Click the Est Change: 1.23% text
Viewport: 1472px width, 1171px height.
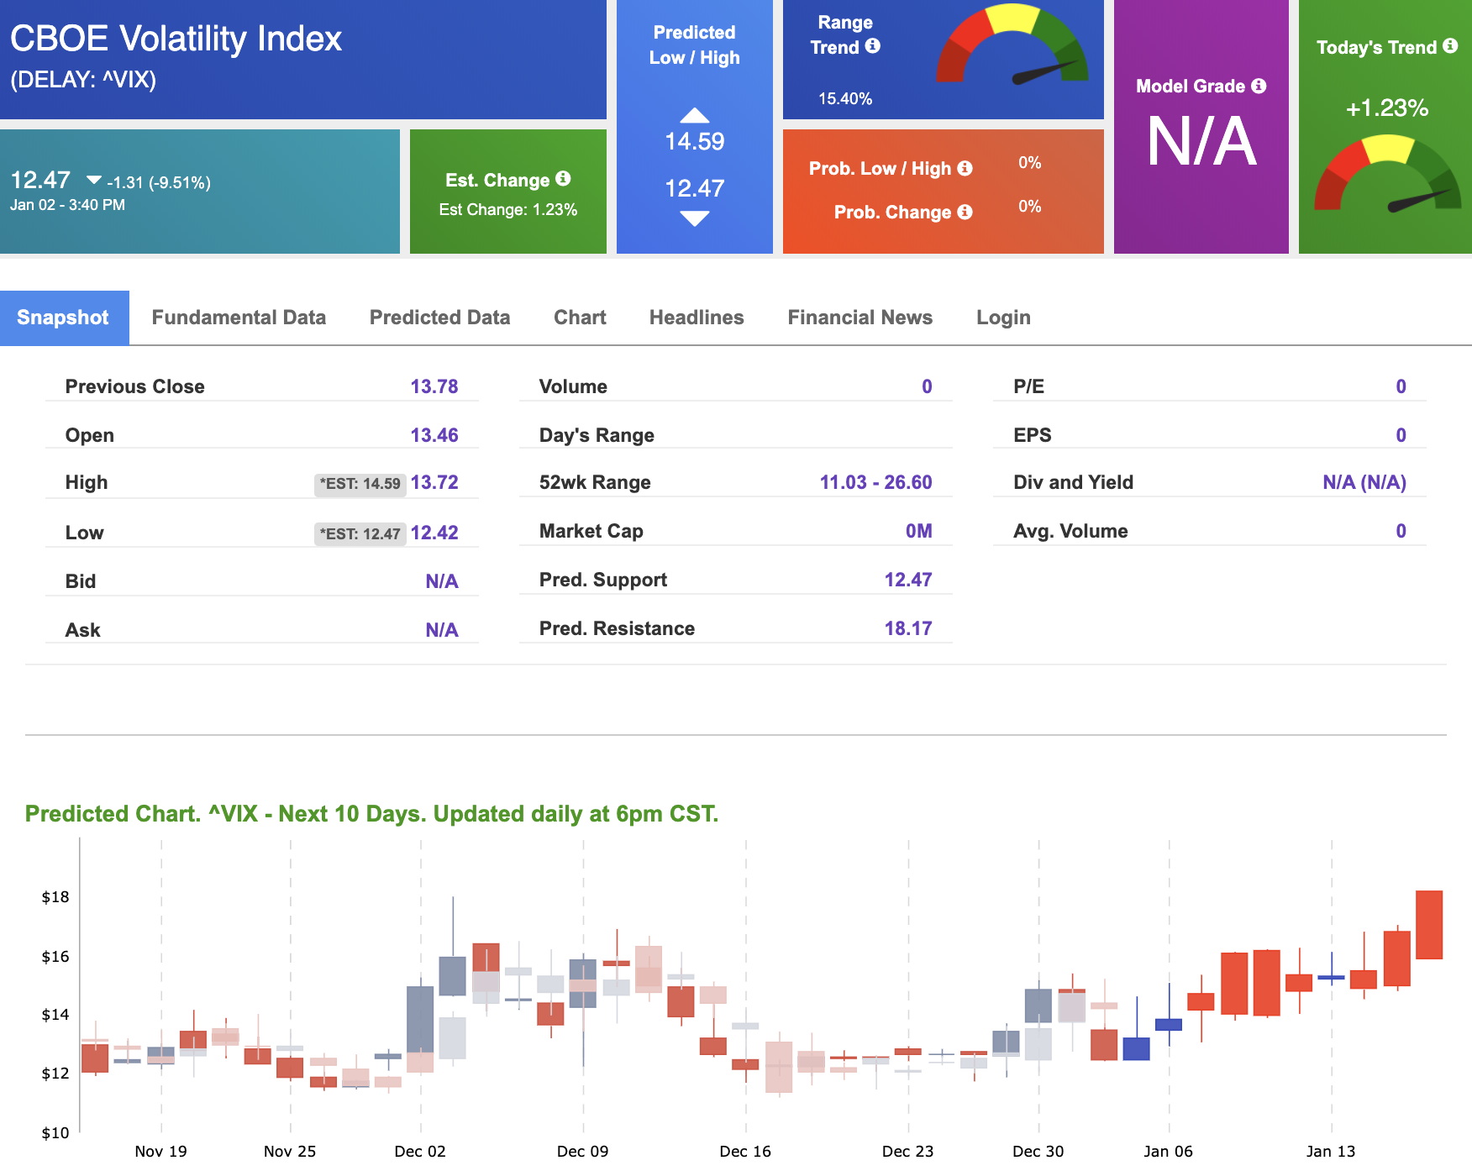click(x=508, y=210)
